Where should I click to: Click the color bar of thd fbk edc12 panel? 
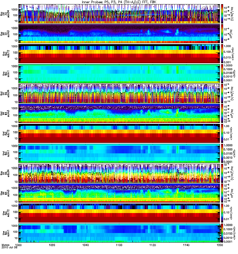click(x=222, y=133)
